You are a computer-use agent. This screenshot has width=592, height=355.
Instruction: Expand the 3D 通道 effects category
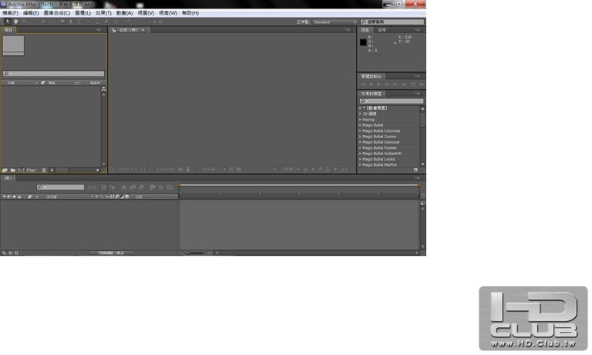pos(360,113)
